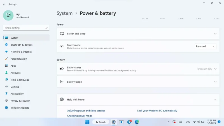The height and width of the screenshot is (126, 224).
Task: Open Bluetooth & devices settings
Action: 26,45
